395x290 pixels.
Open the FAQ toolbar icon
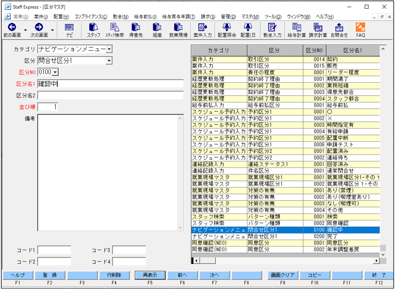[361, 30]
